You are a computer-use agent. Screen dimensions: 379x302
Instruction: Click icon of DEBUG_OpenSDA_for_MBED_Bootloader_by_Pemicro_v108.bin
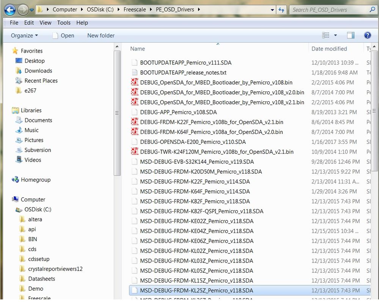tap(134, 82)
